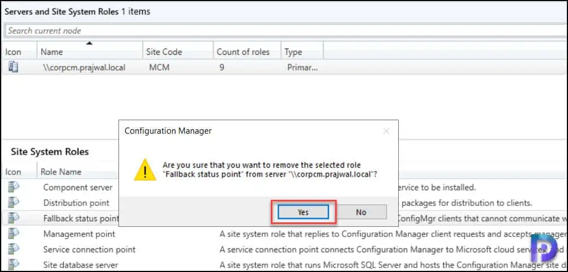Click the Service connection point description text
Image resolution: width=568 pixels, height=272 pixels.
tap(393, 249)
